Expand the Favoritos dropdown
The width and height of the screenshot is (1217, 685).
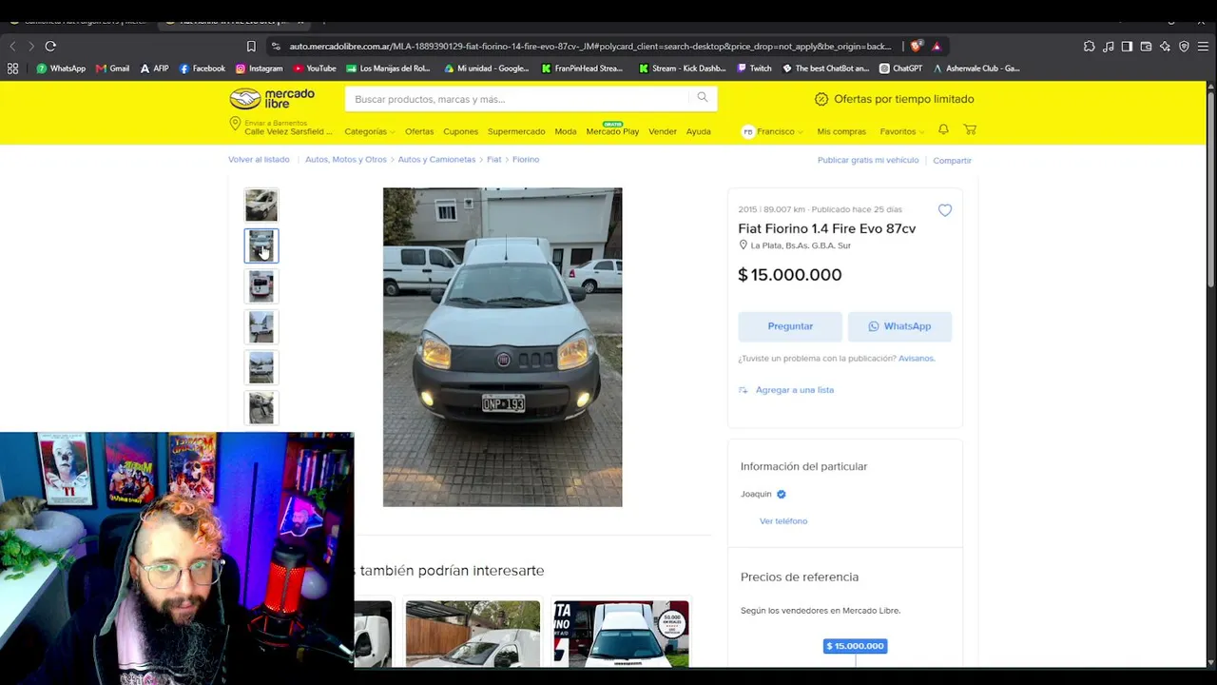pyautogui.click(x=901, y=131)
